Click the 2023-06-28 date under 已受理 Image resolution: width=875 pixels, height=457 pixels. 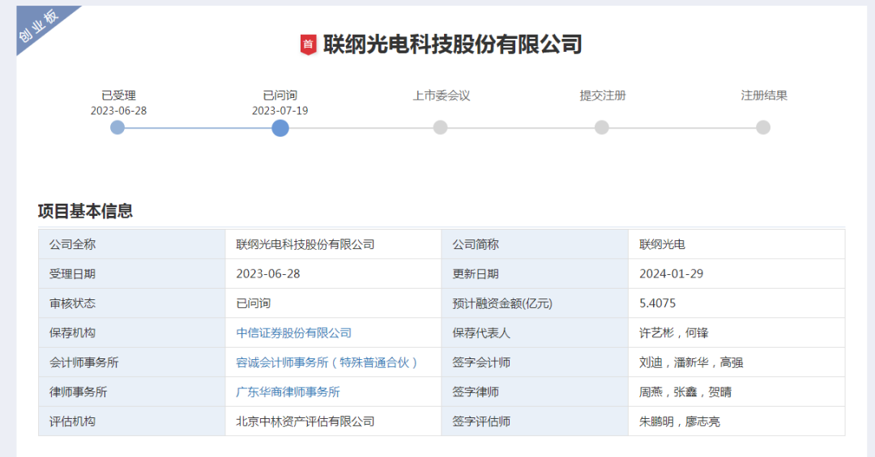(x=118, y=110)
